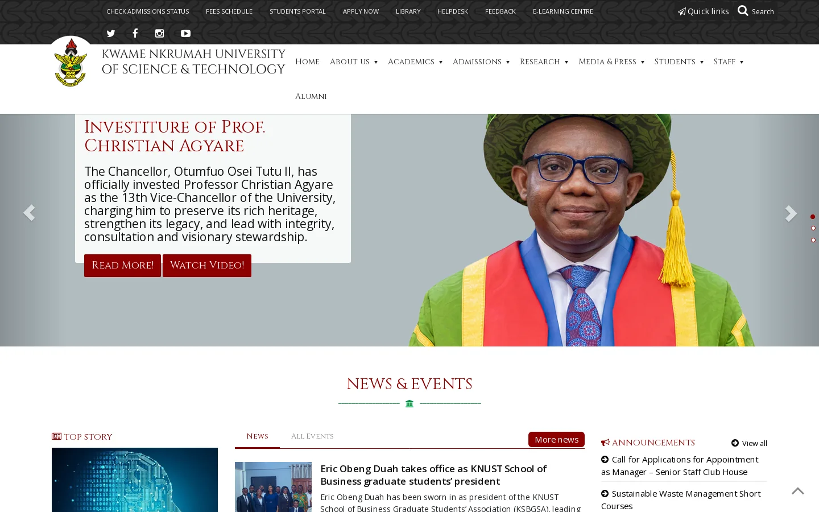Screen dimensions: 819x512
Task: Switch to the News tab
Action: click(x=257, y=436)
